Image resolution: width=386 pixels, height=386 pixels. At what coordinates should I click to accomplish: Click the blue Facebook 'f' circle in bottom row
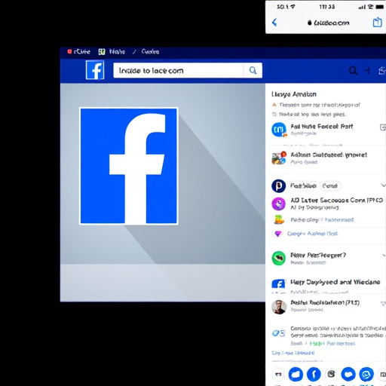click(314, 375)
